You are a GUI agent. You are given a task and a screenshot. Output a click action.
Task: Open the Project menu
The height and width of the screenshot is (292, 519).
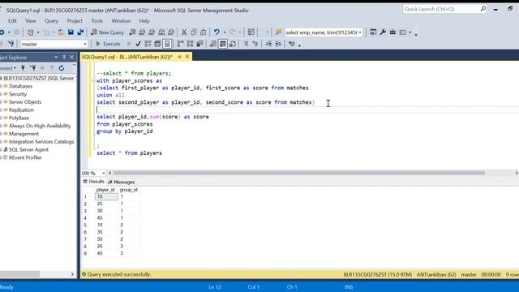75,21
